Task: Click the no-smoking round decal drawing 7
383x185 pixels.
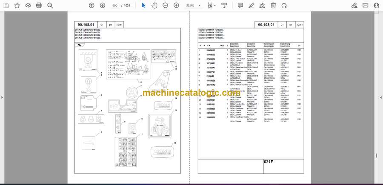Action: [x=132, y=93]
